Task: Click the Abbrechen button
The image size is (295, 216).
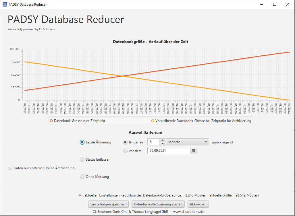Action: [x=198, y=204]
